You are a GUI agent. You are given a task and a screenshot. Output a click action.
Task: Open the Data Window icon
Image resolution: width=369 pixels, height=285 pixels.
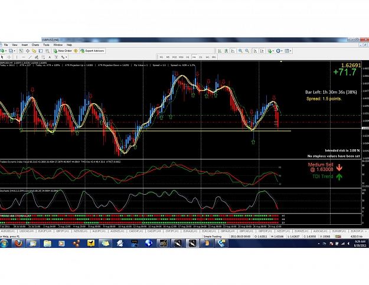(28, 51)
